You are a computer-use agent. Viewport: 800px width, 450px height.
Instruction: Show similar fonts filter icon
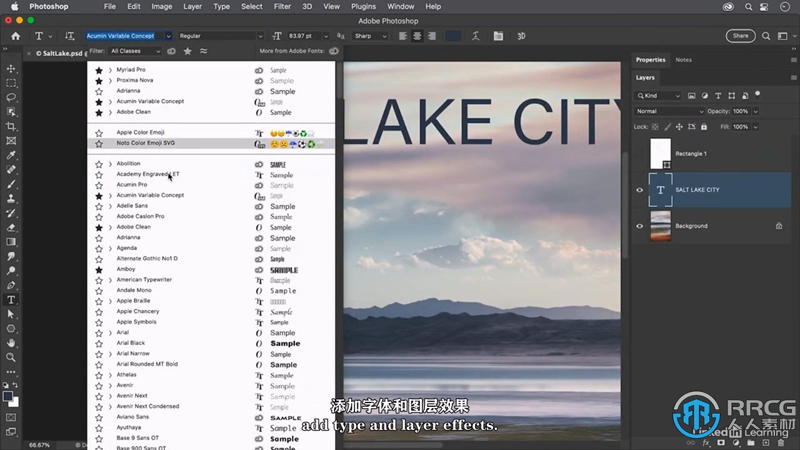point(203,51)
